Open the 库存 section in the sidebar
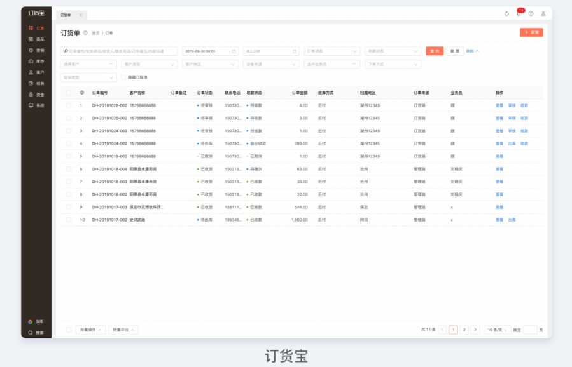This screenshot has height=367, width=572. point(36,62)
